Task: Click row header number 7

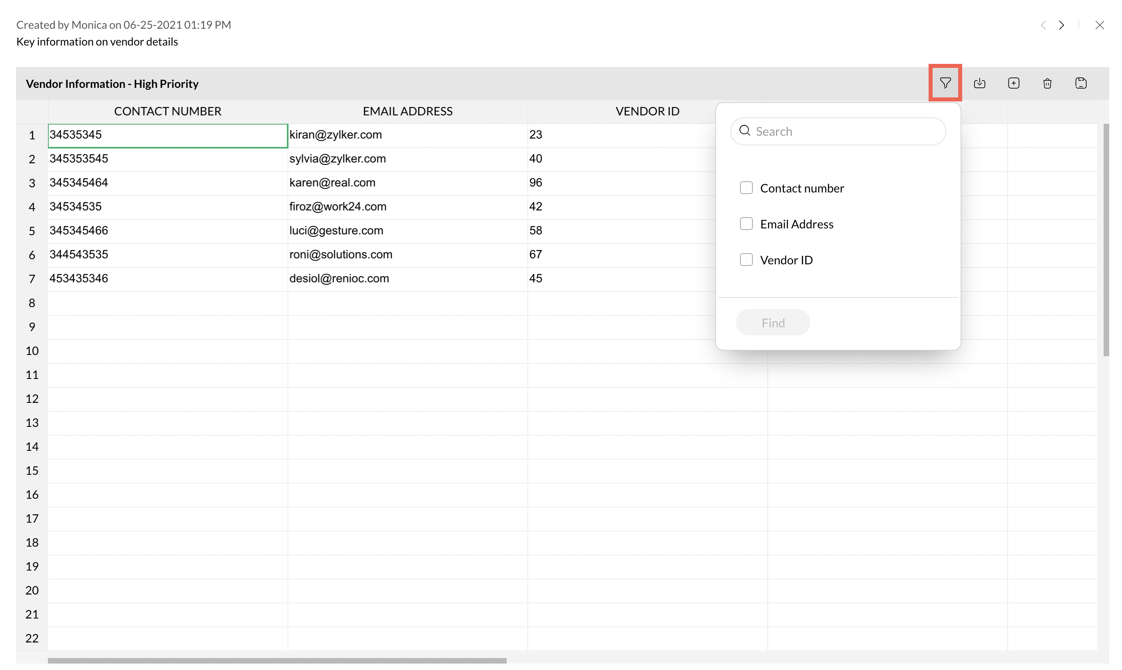Action: pos(32,279)
